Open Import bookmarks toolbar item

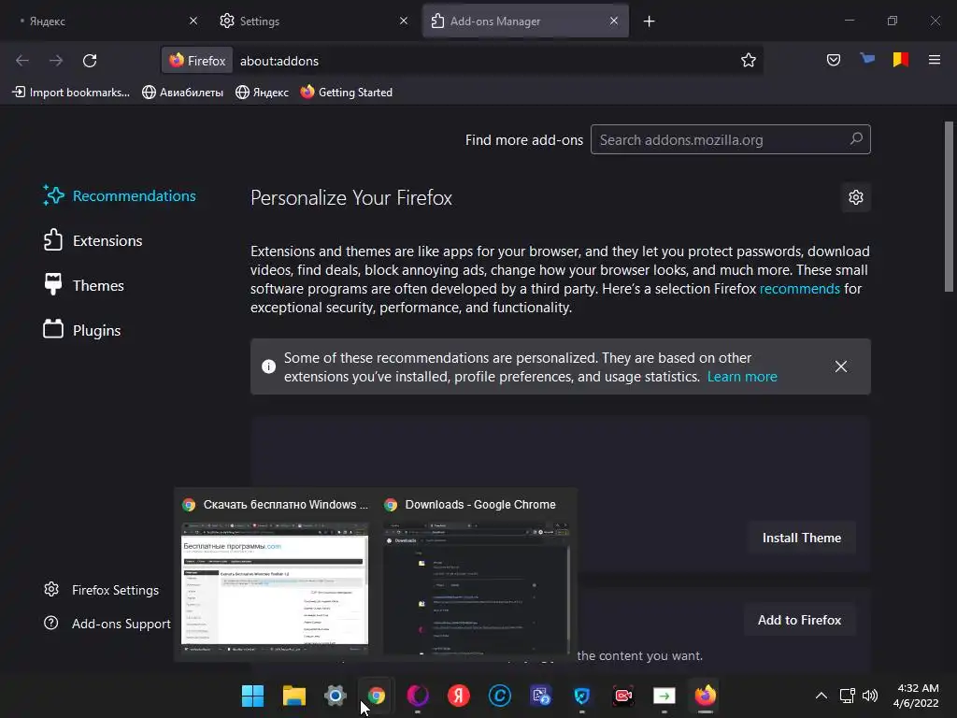click(71, 93)
